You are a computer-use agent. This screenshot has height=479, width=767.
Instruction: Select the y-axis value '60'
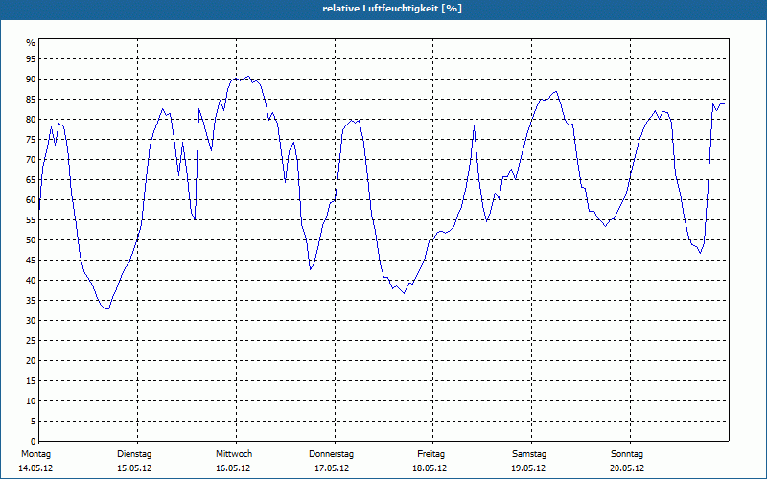tap(31, 200)
